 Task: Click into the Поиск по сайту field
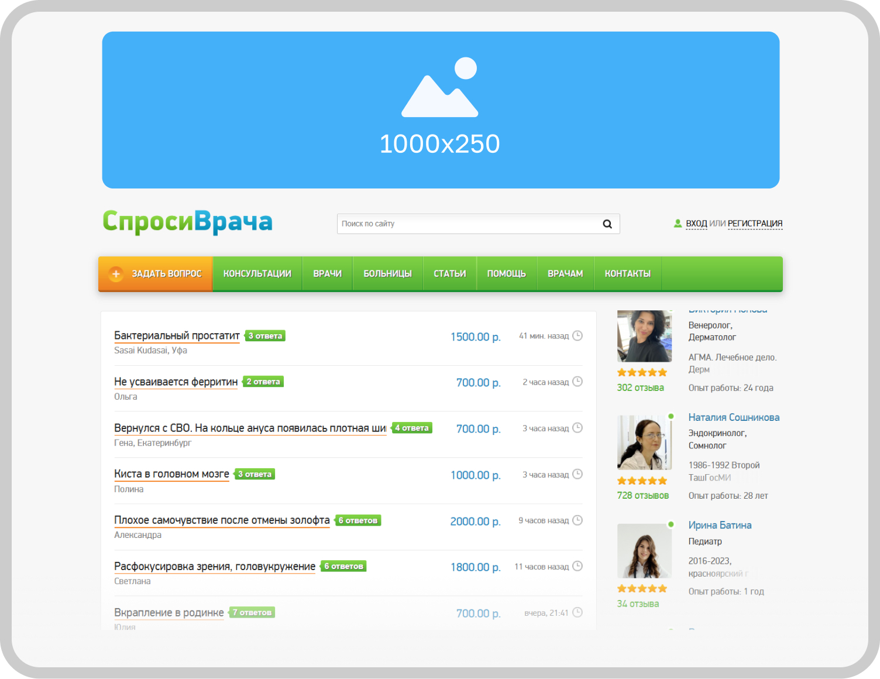coord(468,224)
